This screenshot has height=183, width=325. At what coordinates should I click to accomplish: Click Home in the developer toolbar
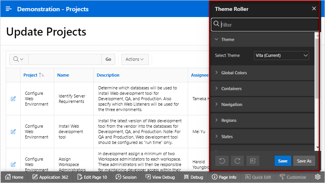(x=14, y=177)
